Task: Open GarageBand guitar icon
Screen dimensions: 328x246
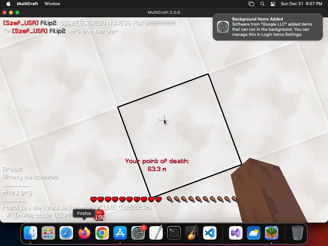Action: [x=192, y=233]
